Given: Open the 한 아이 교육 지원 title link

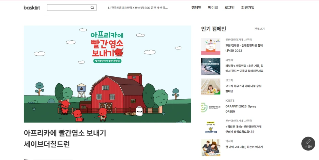Looking at the screenshot, I should pos(244,147).
